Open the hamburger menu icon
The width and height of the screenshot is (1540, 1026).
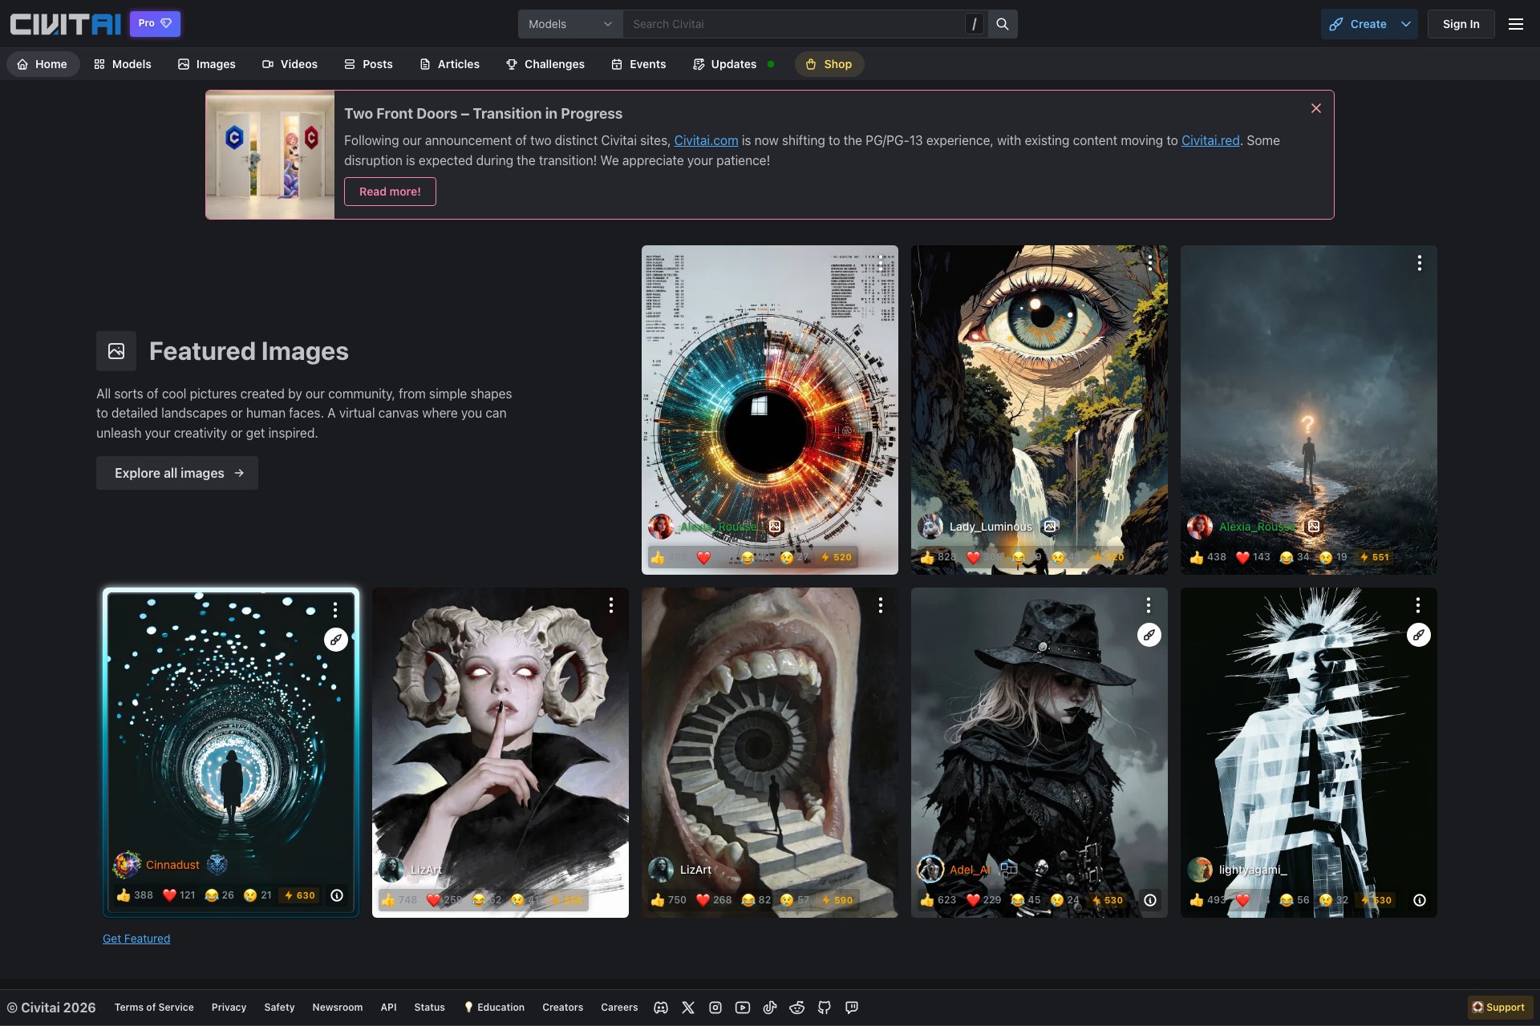tap(1515, 24)
